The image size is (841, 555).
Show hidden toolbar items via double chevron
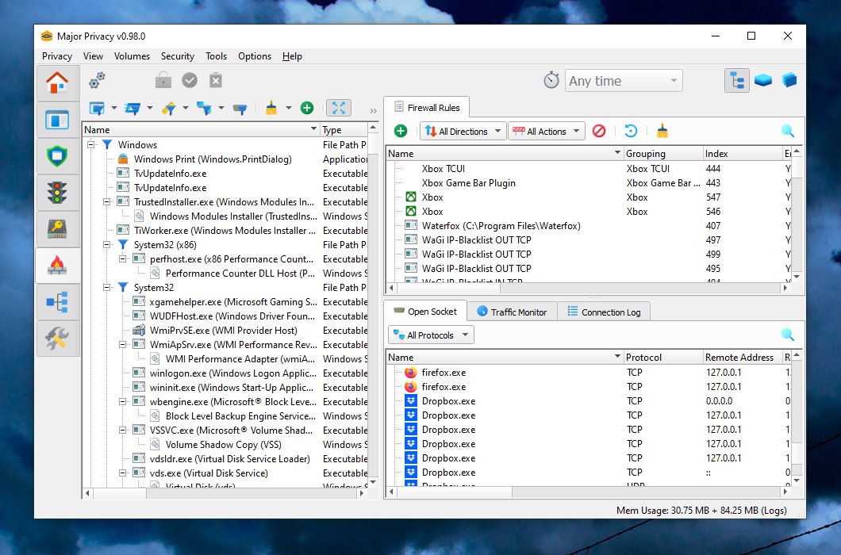click(x=374, y=110)
